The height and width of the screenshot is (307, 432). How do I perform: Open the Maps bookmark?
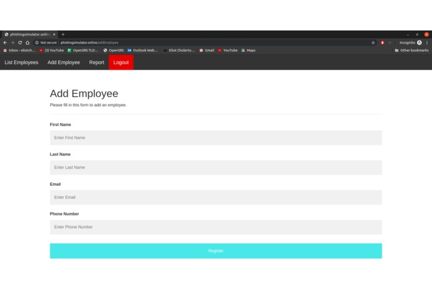pos(248,50)
